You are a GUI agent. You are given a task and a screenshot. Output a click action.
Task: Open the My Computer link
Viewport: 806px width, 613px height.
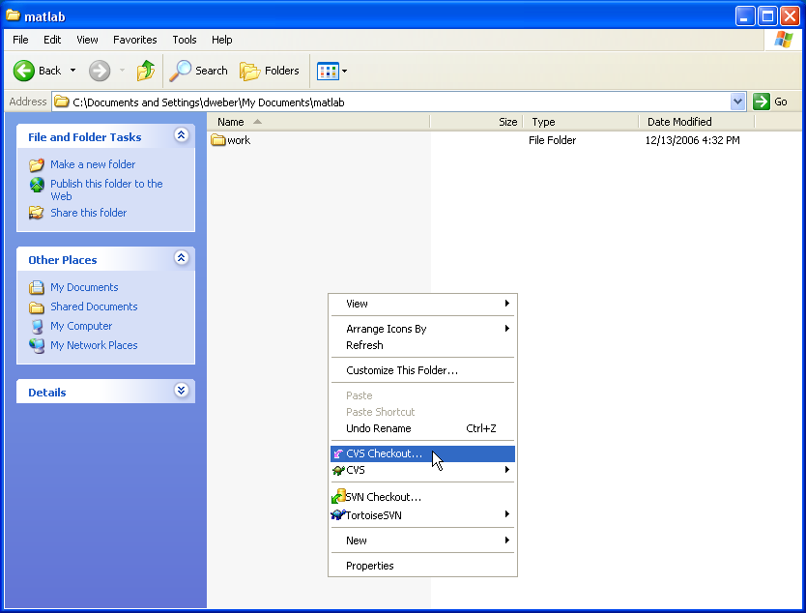(x=81, y=326)
